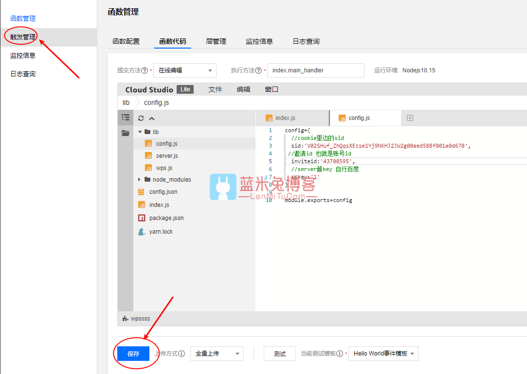Open the Hello World事件模板 dropdown
This screenshot has height=374, width=527.
[x=383, y=354]
